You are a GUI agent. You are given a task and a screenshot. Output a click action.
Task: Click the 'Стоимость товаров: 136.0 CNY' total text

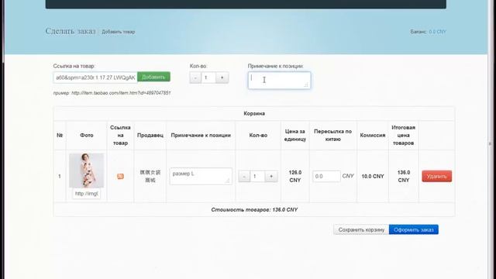pos(254,209)
